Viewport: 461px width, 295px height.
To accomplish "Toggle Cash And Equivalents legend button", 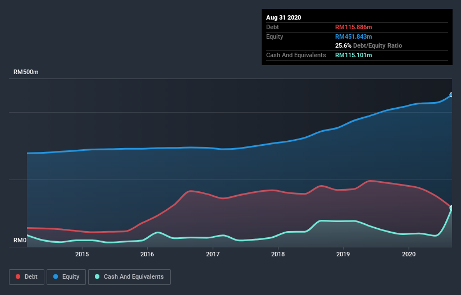I will [x=129, y=277].
